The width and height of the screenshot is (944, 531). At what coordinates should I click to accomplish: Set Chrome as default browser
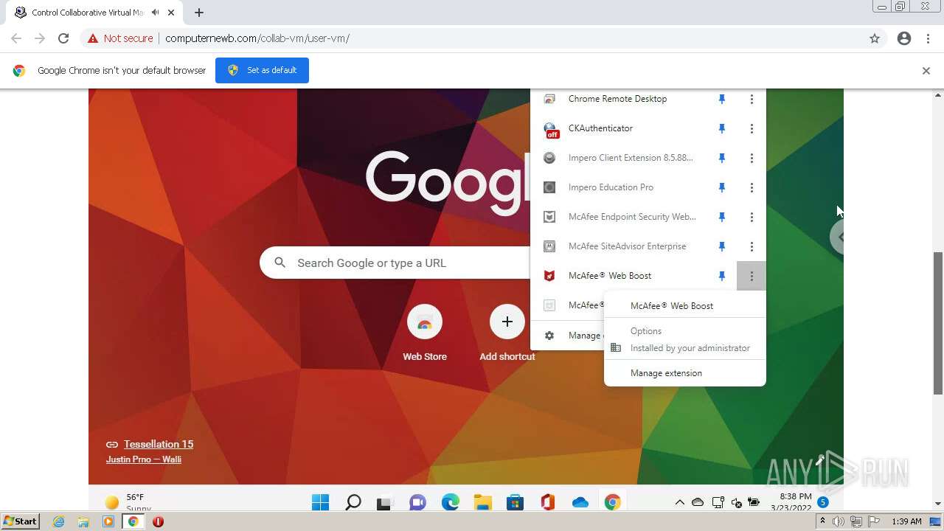tap(262, 70)
